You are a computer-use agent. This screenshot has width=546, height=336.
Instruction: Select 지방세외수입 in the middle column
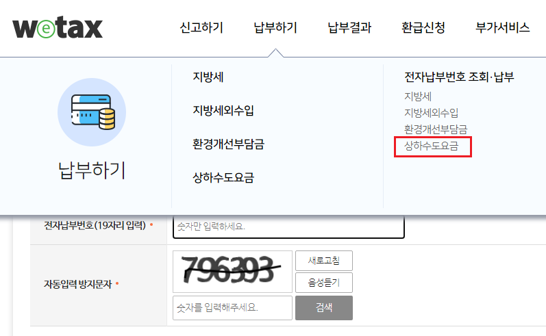coord(223,111)
